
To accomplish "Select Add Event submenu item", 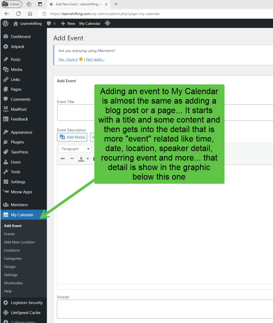I will click(x=13, y=226).
